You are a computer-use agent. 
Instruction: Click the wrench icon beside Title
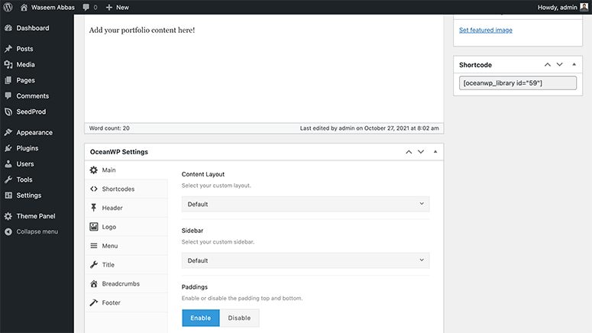point(94,265)
